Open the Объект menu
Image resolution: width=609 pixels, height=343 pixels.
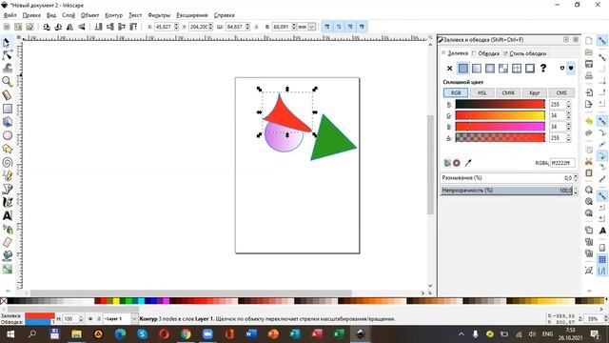coord(89,15)
